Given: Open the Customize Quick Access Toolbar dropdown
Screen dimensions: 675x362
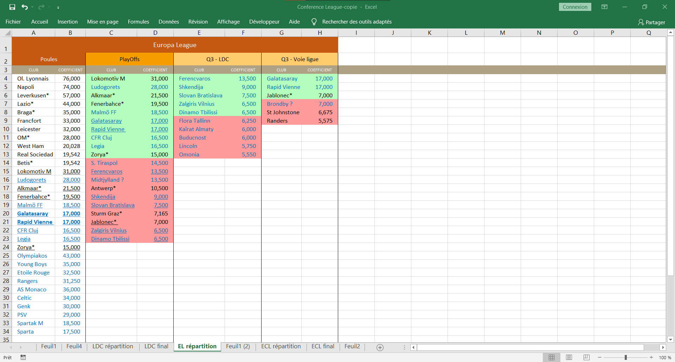Looking at the screenshot, I should (58, 7).
